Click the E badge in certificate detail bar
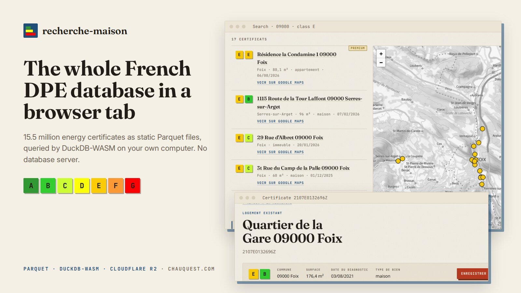The height and width of the screenshot is (293, 521). click(253, 274)
